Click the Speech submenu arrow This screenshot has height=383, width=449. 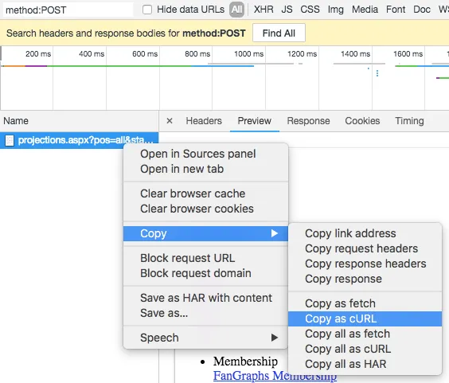tap(275, 338)
